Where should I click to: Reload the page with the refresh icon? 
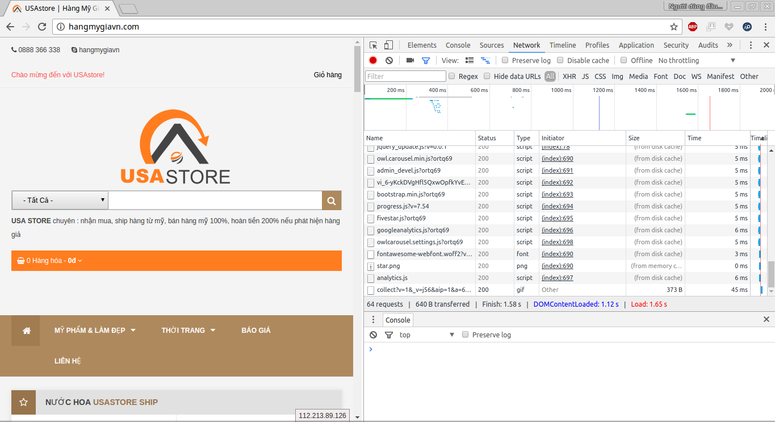[42, 27]
